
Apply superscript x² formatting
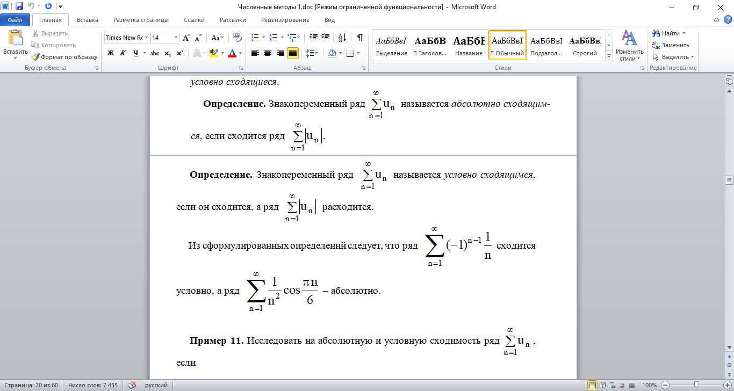click(x=179, y=53)
